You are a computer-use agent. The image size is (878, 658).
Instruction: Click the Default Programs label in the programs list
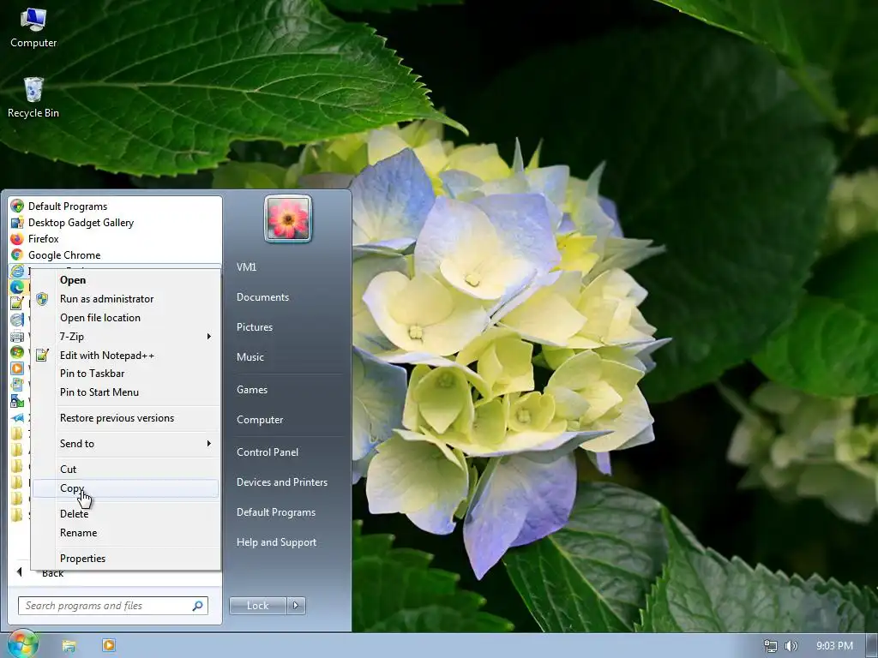[68, 206]
